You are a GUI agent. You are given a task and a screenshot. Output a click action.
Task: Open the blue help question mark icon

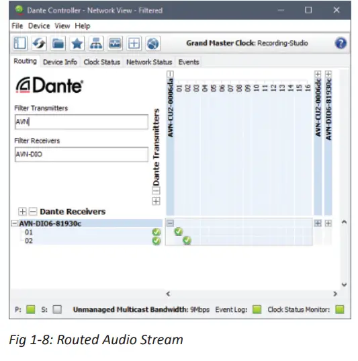tap(341, 43)
